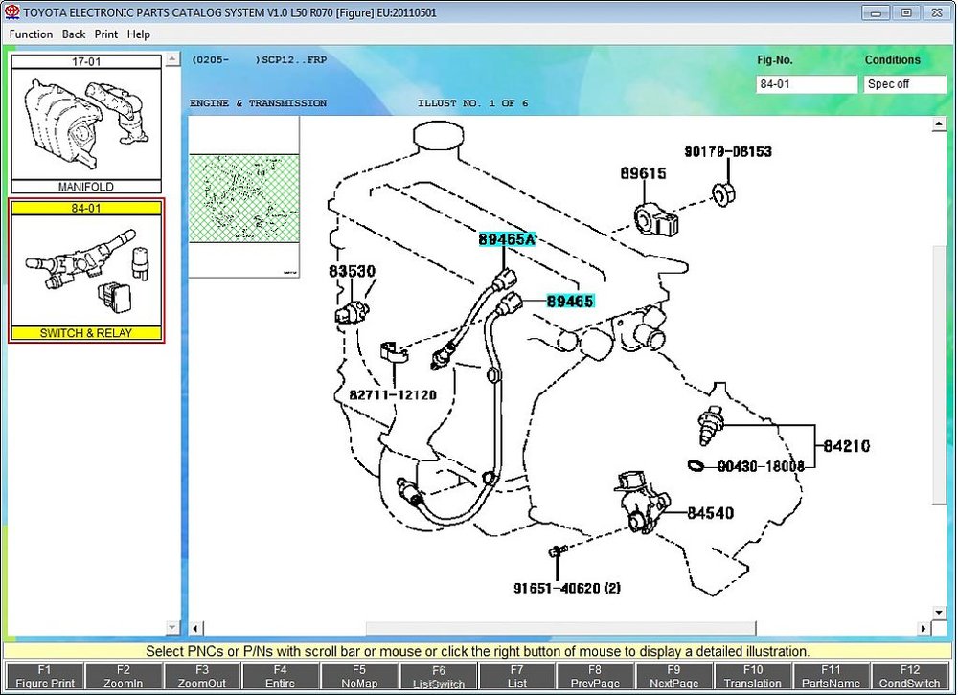This screenshot has width=958, height=695.
Task: Click the Conditions field showing Spec off
Action: pos(905,84)
